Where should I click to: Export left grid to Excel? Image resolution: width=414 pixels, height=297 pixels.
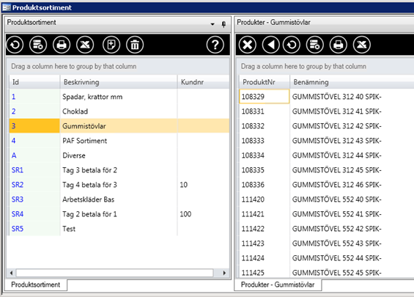coord(85,45)
